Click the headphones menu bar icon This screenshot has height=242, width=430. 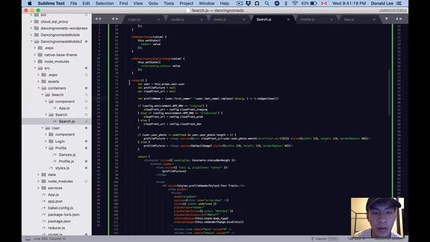tap(257, 3)
